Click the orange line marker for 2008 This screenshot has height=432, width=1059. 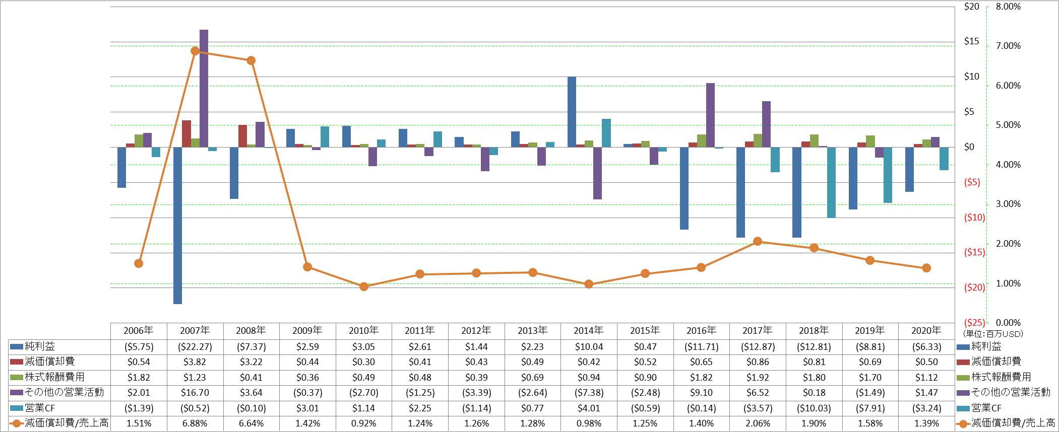tap(251, 60)
